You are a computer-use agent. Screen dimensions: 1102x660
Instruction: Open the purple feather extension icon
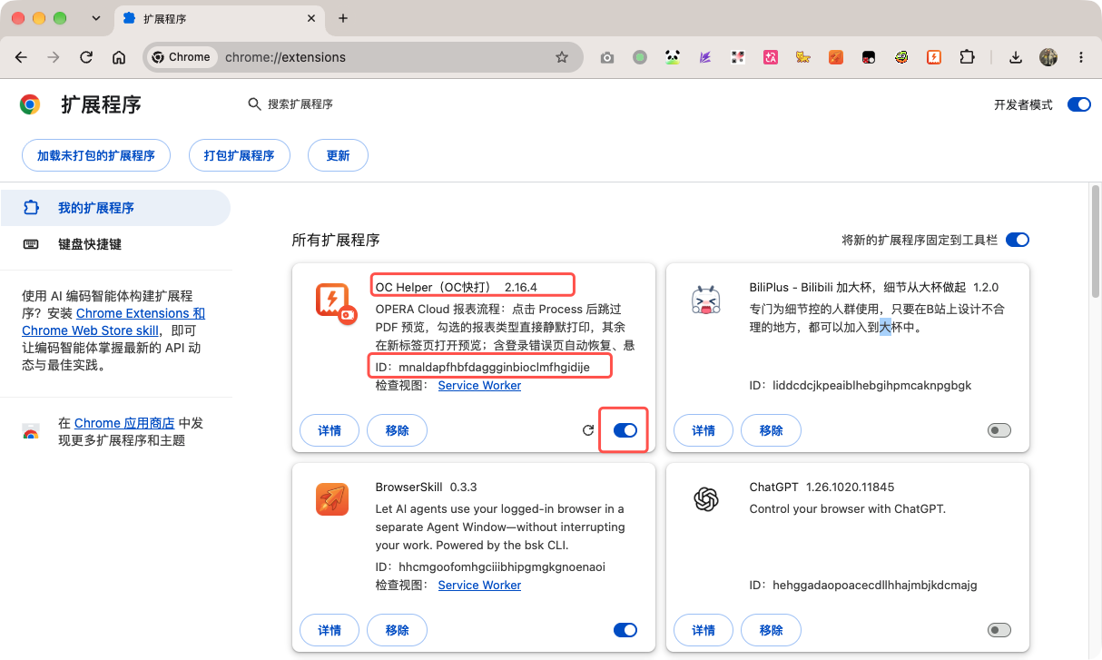tap(705, 57)
